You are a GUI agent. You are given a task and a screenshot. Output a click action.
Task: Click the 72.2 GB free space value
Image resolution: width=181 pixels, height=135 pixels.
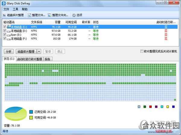tap(72, 31)
